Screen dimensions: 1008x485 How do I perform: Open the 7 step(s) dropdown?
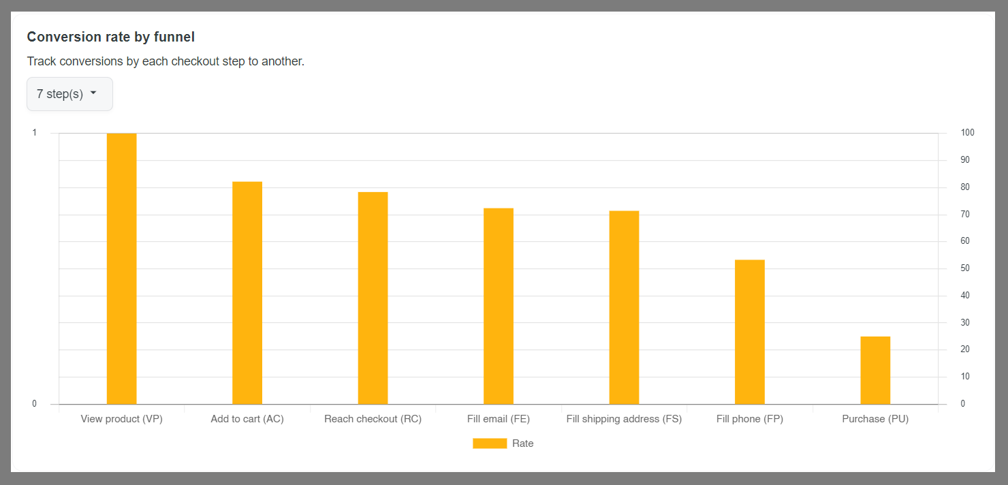point(69,94)
